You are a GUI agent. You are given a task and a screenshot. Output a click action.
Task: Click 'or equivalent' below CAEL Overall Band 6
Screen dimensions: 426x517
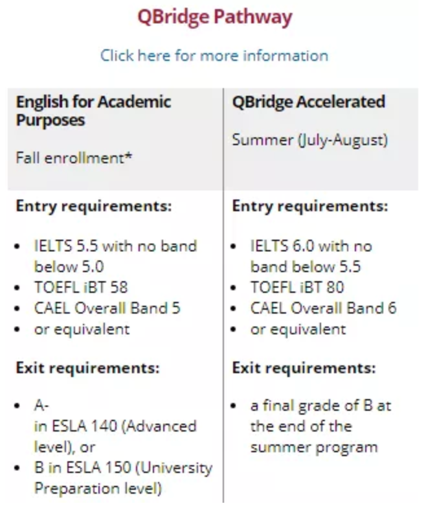tap(298, 328)
